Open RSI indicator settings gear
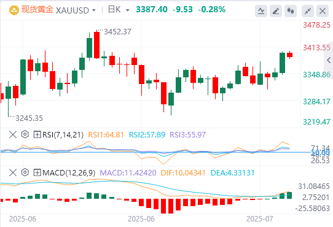The width and height of the screenshot is (333, 227). 25,134
